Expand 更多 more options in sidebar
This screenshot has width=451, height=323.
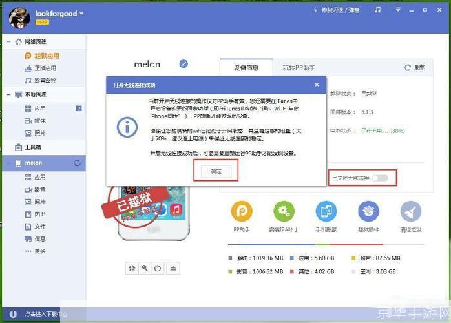pos(36,251)
